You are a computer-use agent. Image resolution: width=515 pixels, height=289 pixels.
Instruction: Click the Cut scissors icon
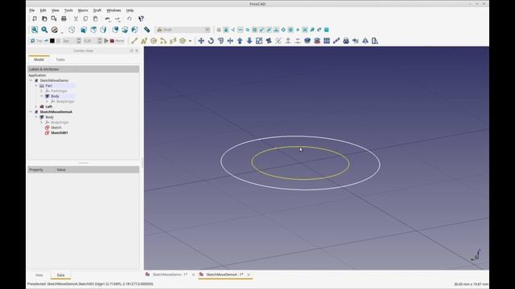(x=76, y=18)
